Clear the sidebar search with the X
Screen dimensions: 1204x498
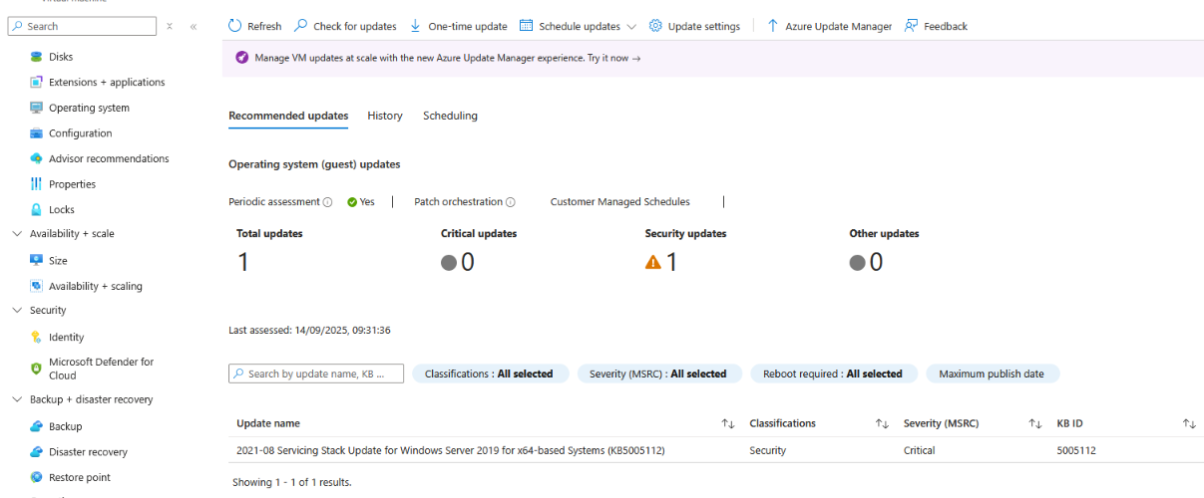[x=170, y=26]
